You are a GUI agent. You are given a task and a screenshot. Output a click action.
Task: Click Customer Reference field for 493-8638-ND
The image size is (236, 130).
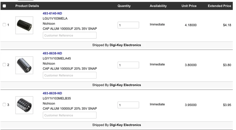pyautogui.click(x=69, y=75)
